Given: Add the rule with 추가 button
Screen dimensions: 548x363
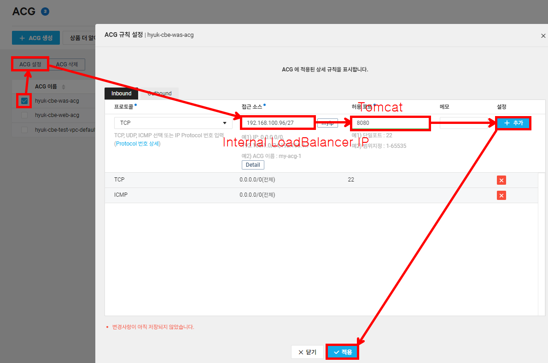Looking at the screenshot, I should (513, 123).
